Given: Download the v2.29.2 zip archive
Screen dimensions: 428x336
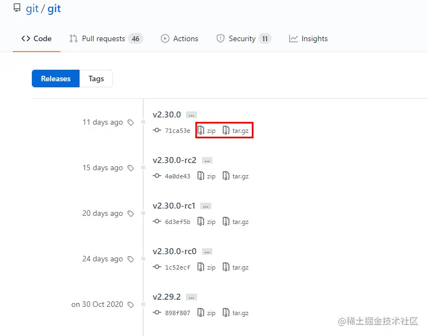Looking at the screenshot, I should pos(206,313).
